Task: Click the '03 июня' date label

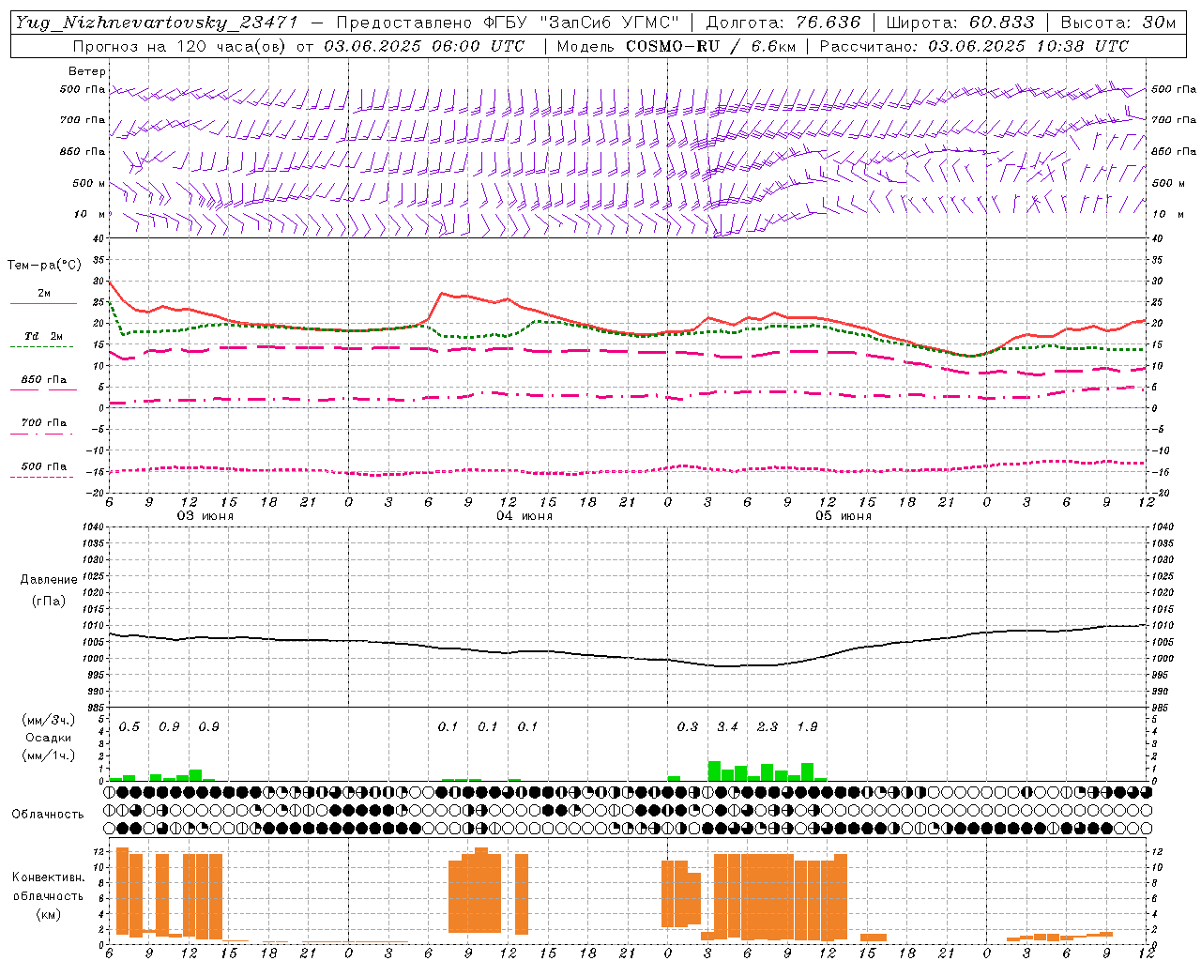Action: (205, 516)
